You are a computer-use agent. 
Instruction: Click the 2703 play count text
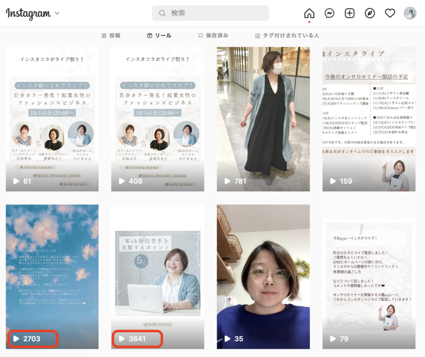(32, 338)
